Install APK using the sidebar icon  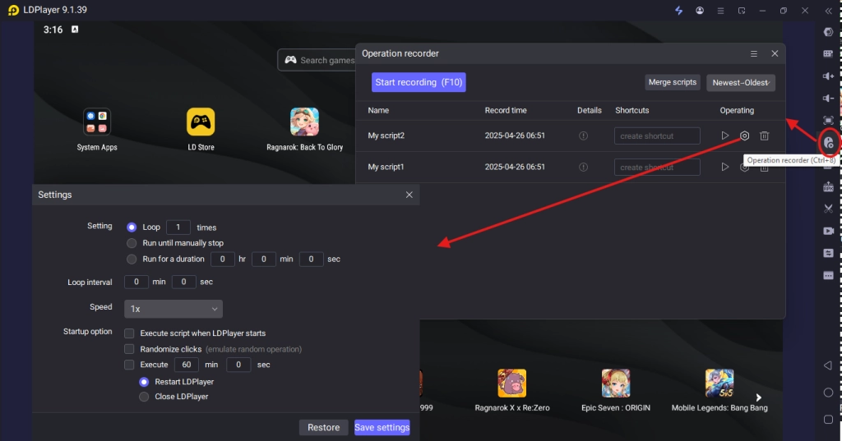pos(829,186)
